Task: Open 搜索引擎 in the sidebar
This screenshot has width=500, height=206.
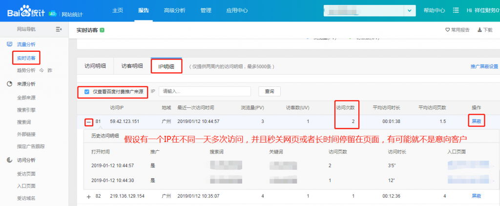Action: point(26,110)
